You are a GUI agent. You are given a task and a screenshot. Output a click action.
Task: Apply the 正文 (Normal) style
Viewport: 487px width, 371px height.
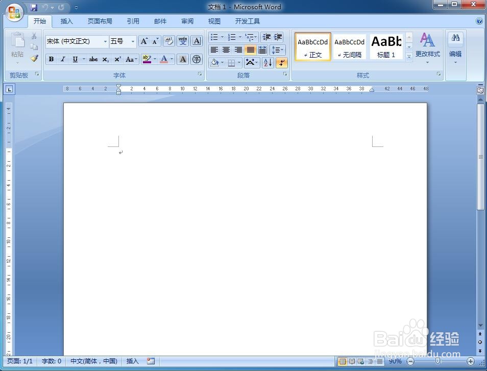coord(312,46)
